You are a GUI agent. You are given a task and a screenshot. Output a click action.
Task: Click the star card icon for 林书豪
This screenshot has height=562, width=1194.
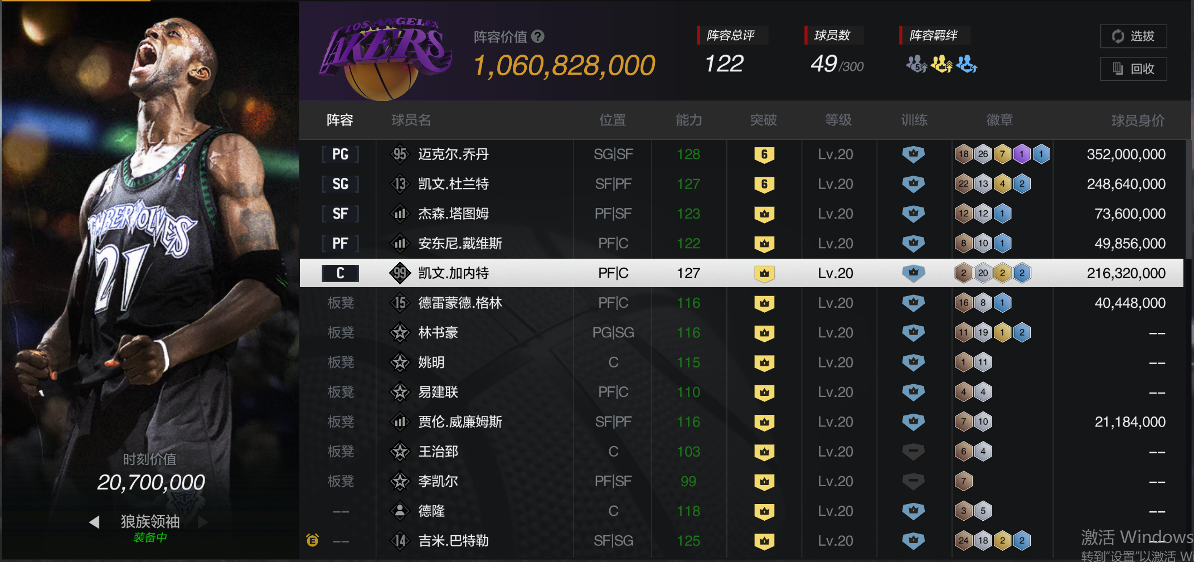(400, 333)
